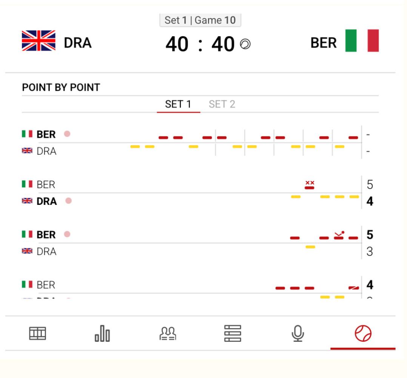This screenshot has width=407, height=378.
Task: Click the serving ball indicator next to score
Action: pos(245,44)
